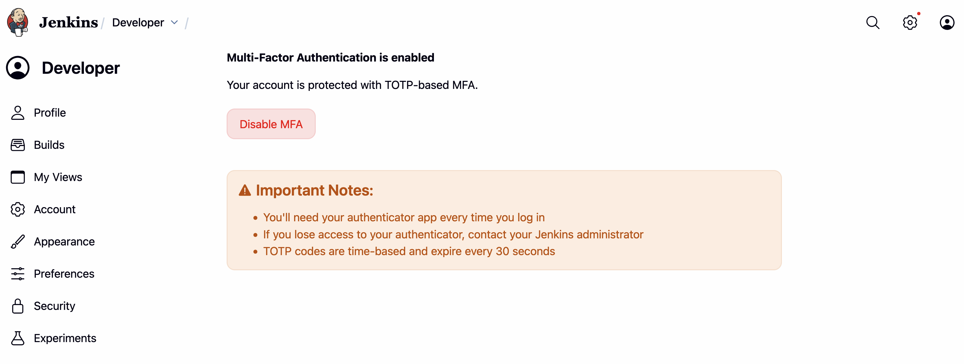Click the warning triangle in Important Notes
964x364 pixels.
[x=245, y=190]
